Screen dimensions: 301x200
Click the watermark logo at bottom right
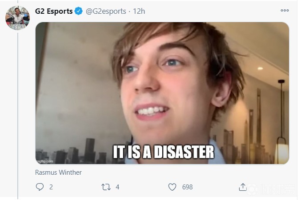tap(272, 189)
